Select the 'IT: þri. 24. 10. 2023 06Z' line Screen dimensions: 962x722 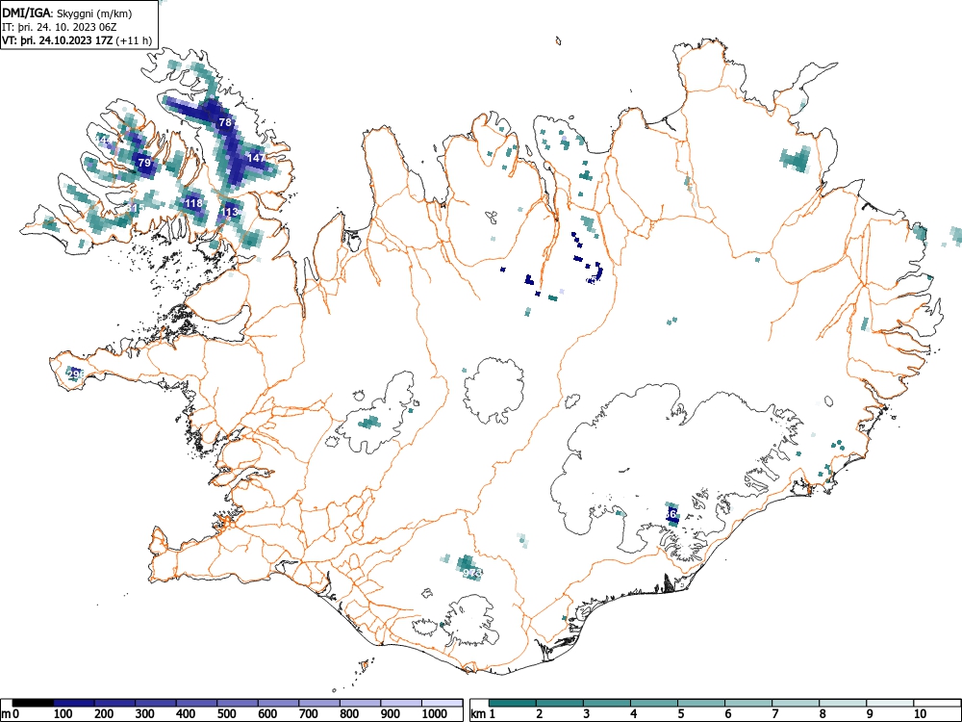tap(59, 27)
